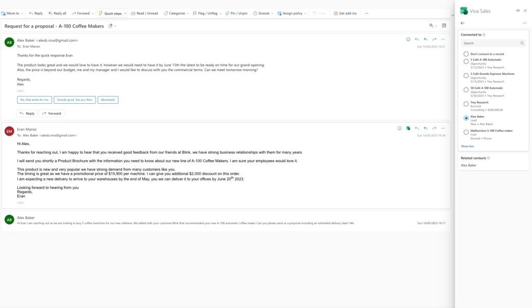Click the pin icon on Viva Sales pane

(517, 10)
